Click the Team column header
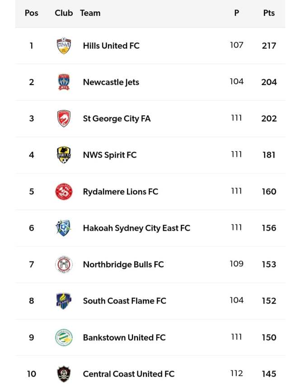 tap(90, 13)
